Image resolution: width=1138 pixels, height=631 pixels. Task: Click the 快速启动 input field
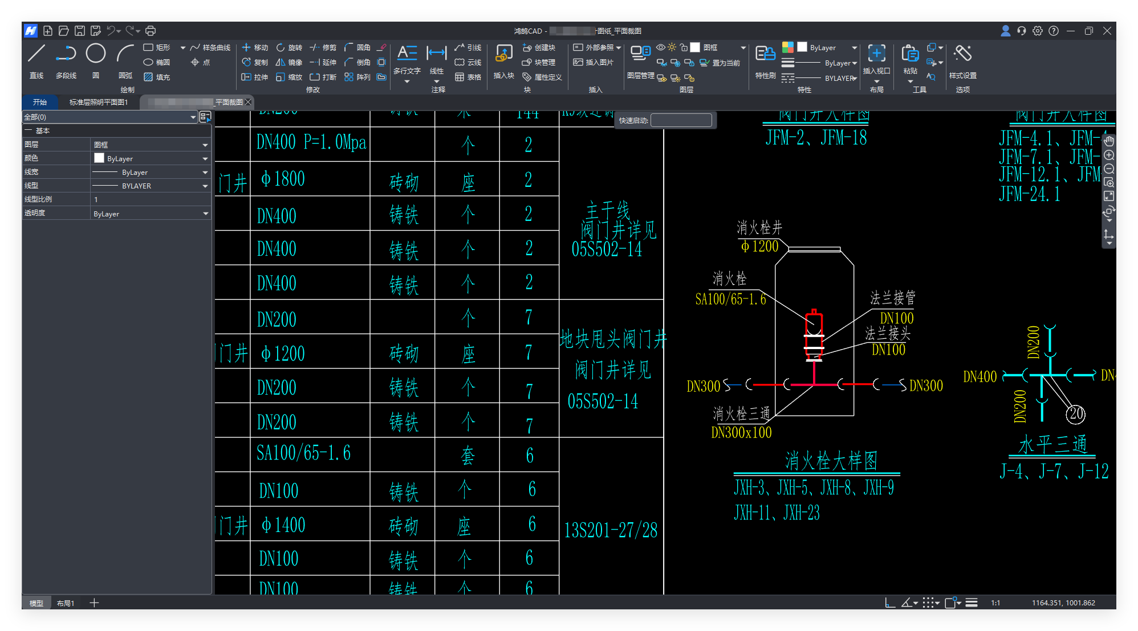[681, 121]
